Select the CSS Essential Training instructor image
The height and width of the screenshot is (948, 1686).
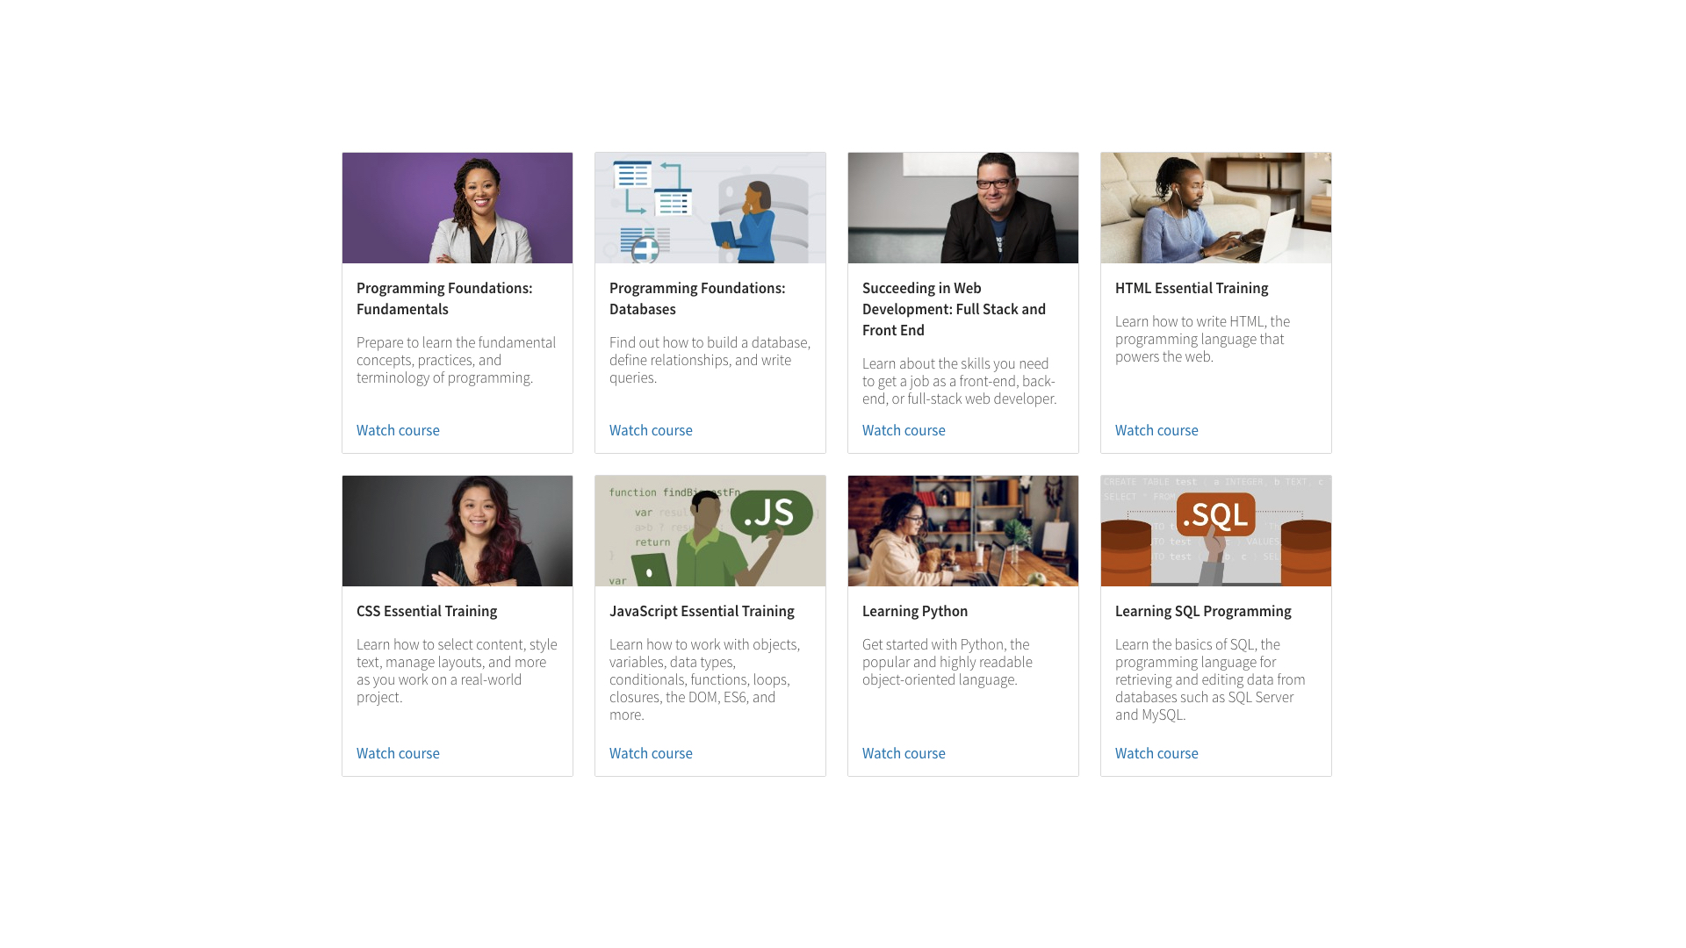[457, 531]
